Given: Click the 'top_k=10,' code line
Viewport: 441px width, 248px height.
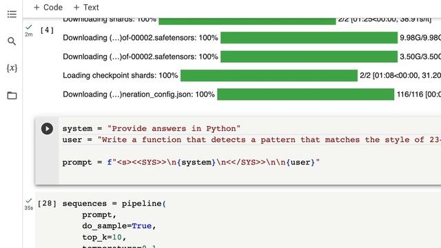Looking at the screenshot, I should tap(104, 237).
